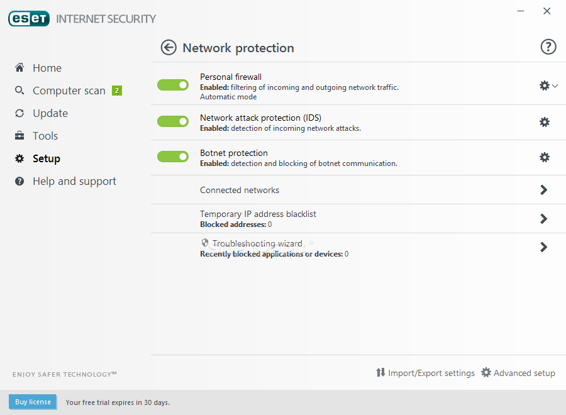The height and width of the screenshot is (415, 566).
Task: Click the green Computer scan notification badge
Action: (117, 91)
